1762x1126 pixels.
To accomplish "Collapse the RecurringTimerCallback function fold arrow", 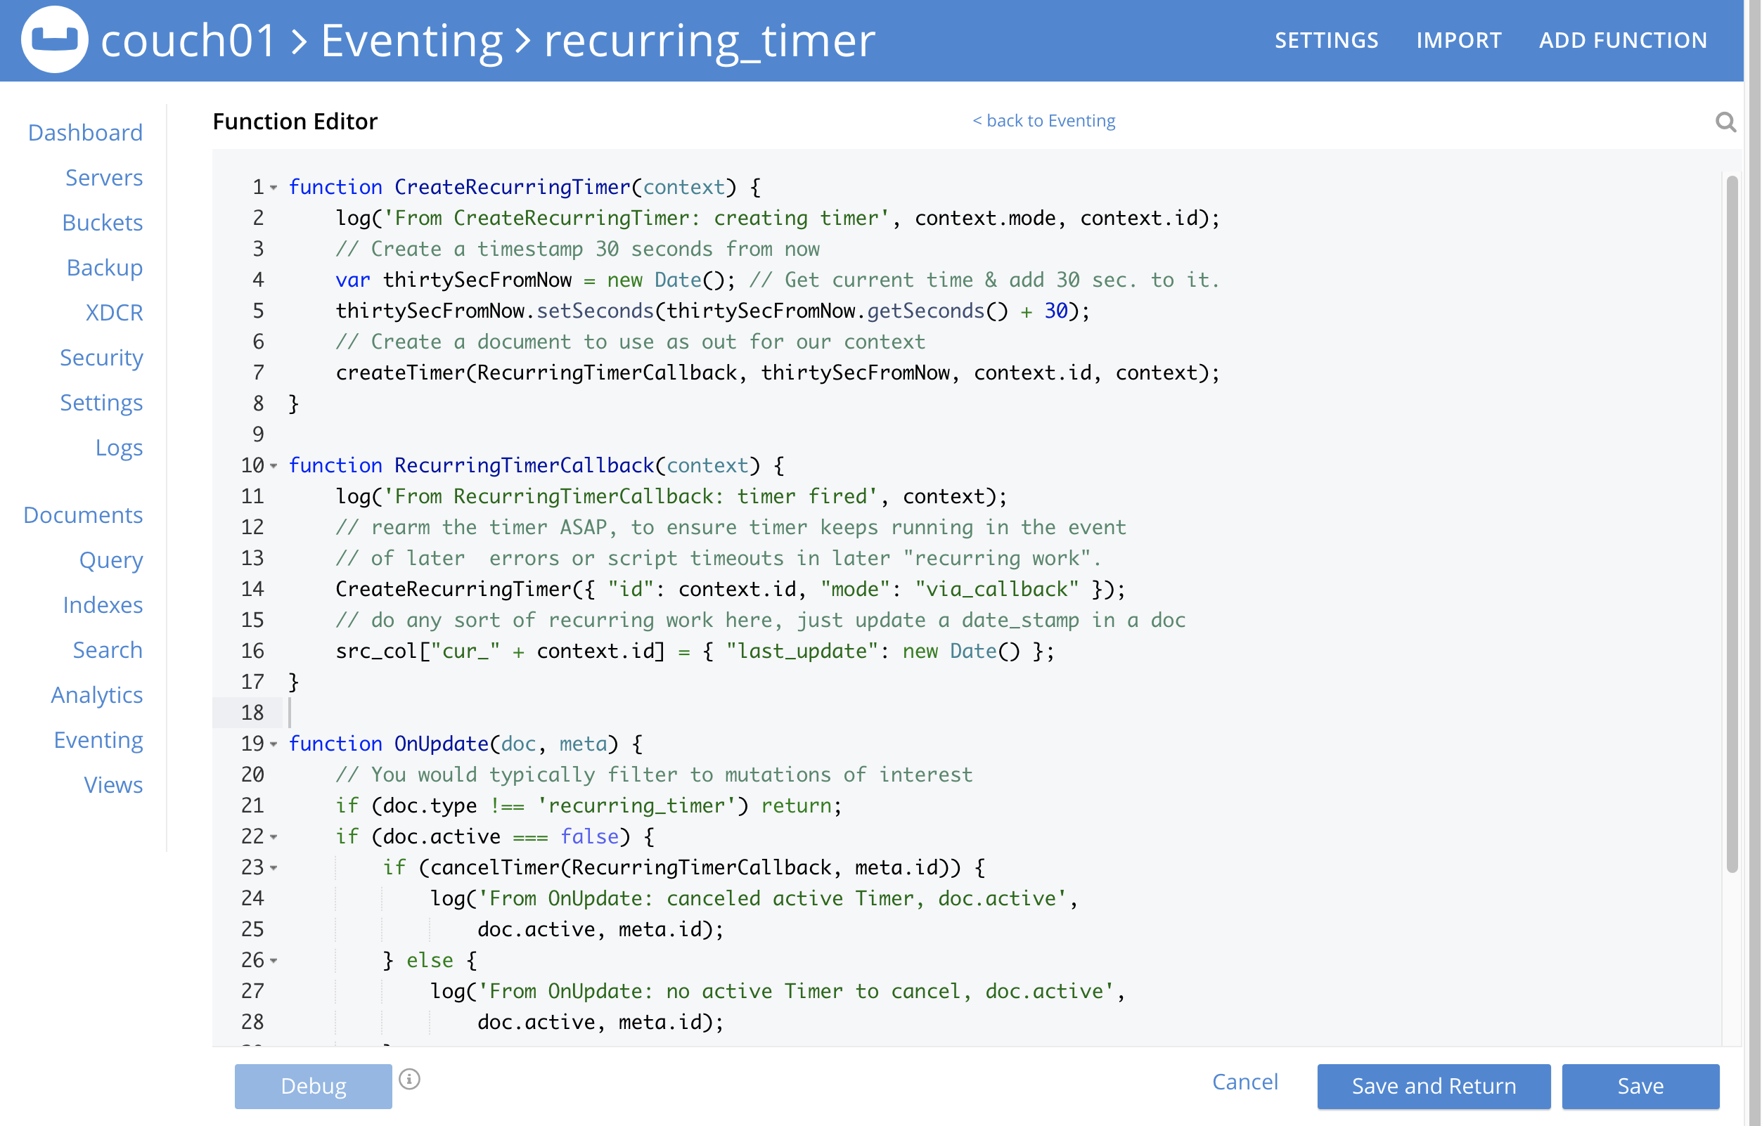I will [273, 466].
